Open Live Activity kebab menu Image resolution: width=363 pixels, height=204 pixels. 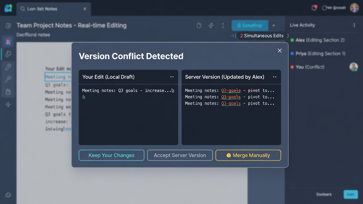click(x=354, y=25)
